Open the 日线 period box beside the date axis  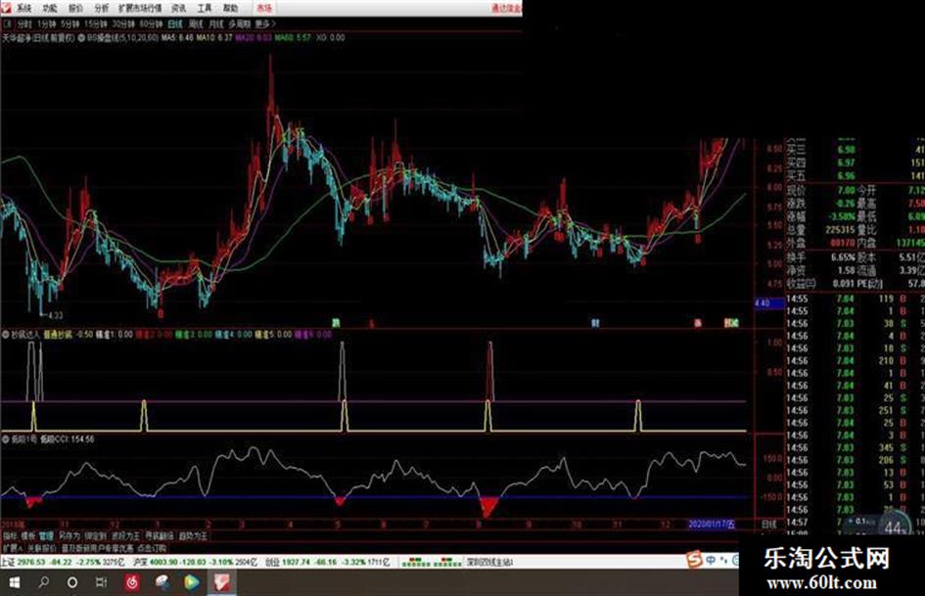(x=769, y=524)
